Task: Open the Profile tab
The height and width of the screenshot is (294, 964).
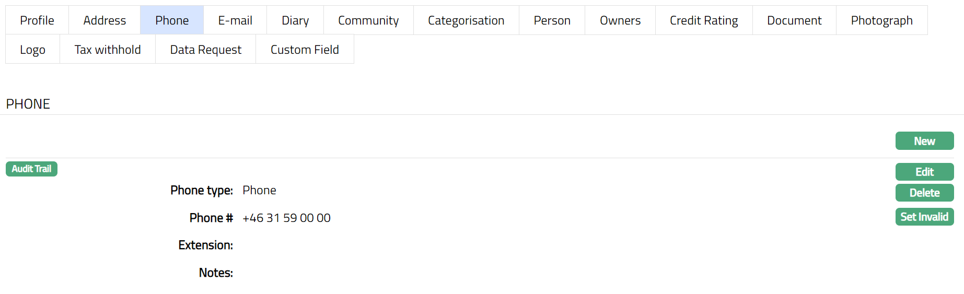Action: (x=37, y=20)
